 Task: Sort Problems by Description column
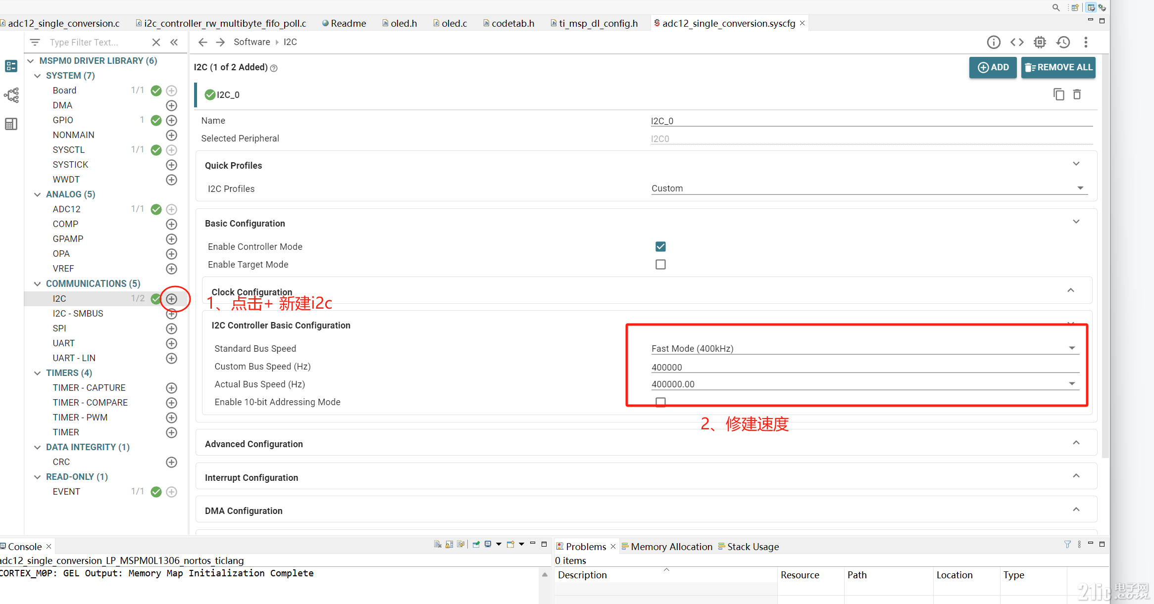[x=665, y=575]
